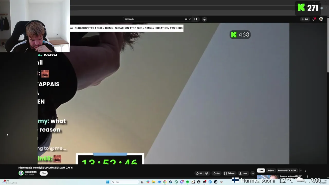Open the recommended video Ongelmia lentokentällä thumbnail
329x185 pixels.
[x=267, y=177]
